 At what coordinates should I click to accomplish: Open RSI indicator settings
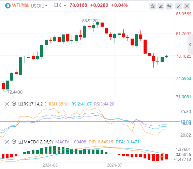coord(14,104)
